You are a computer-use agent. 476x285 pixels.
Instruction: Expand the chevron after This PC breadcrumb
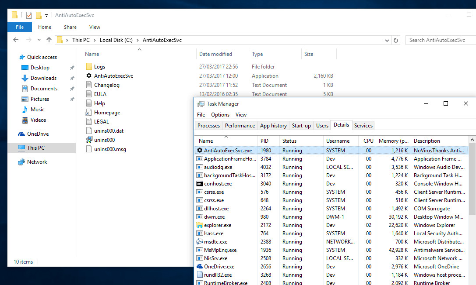[95, 40]
